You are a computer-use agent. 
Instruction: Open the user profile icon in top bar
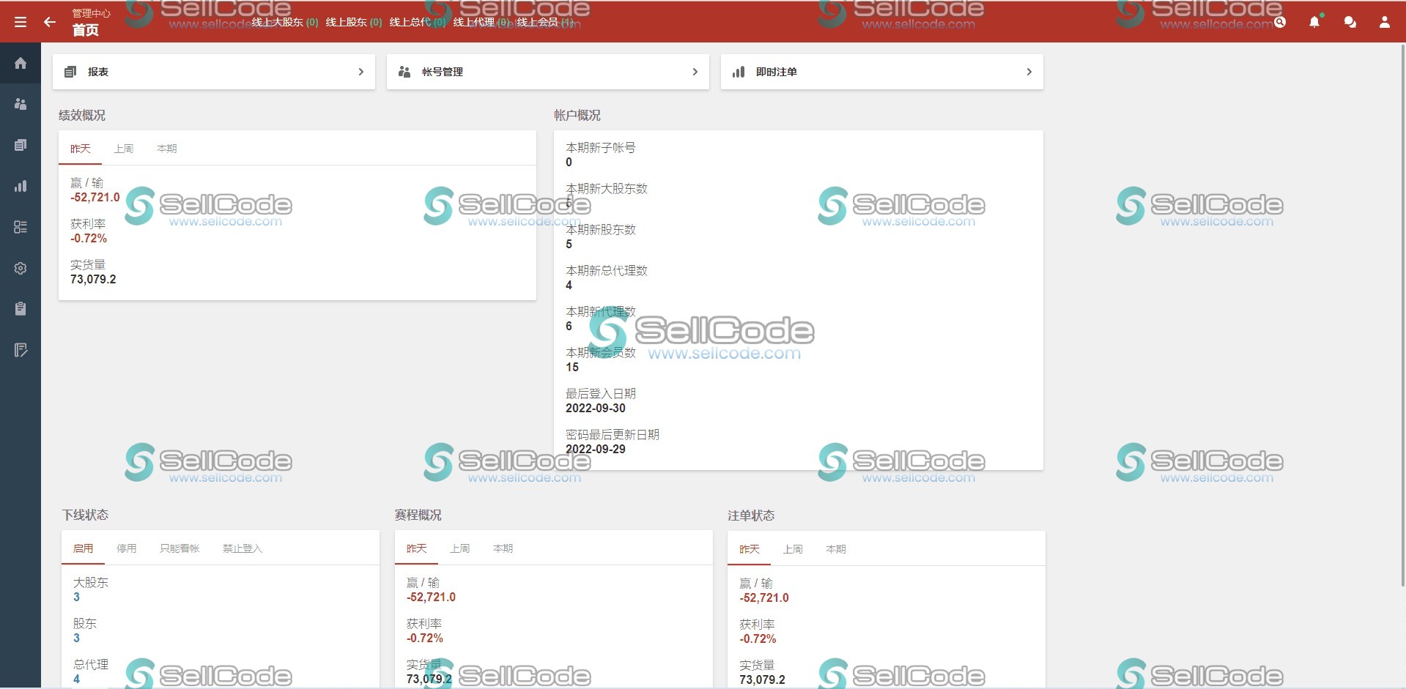tap(1384, 22)
